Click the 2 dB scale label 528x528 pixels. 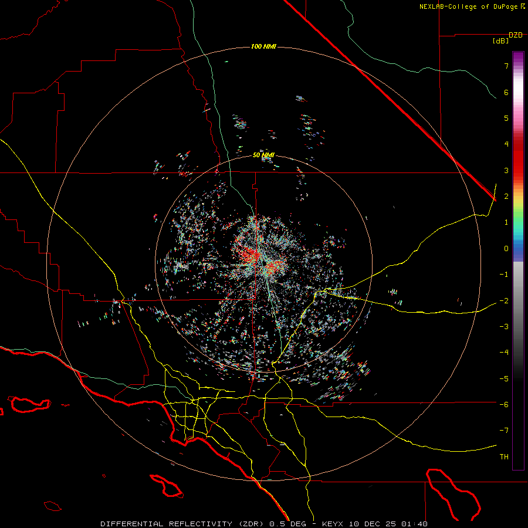506,197
